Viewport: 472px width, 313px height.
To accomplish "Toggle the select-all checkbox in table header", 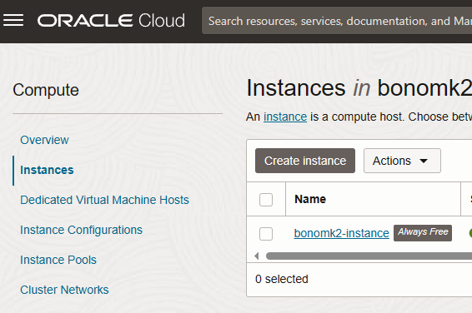I will pyautogui.click(x=266, y=200).
